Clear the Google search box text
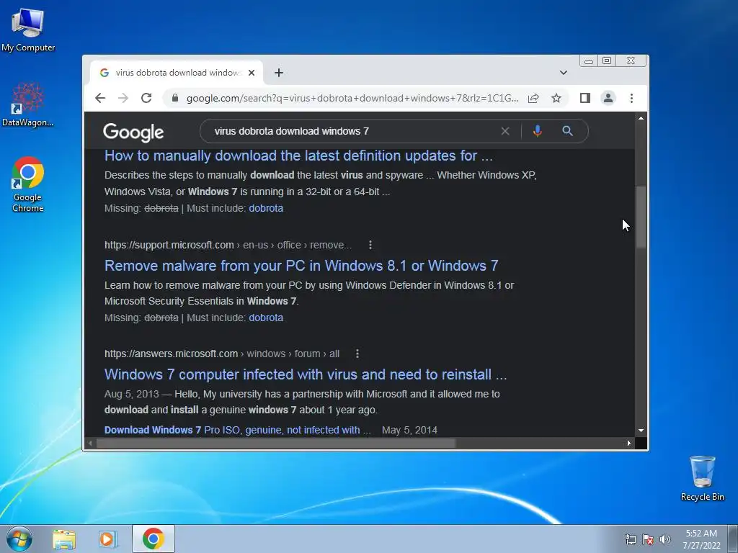738x553 pixels. pos(505,131)
